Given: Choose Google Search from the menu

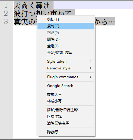Looking at the screenshot, I should 66,86.
